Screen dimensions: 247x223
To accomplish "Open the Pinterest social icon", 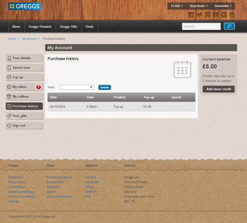I will 232,15.
